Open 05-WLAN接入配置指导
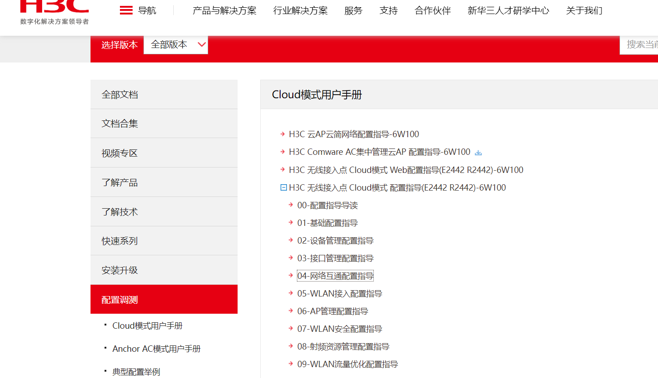This screenshot has width=658, height=378. coord(340,294)
